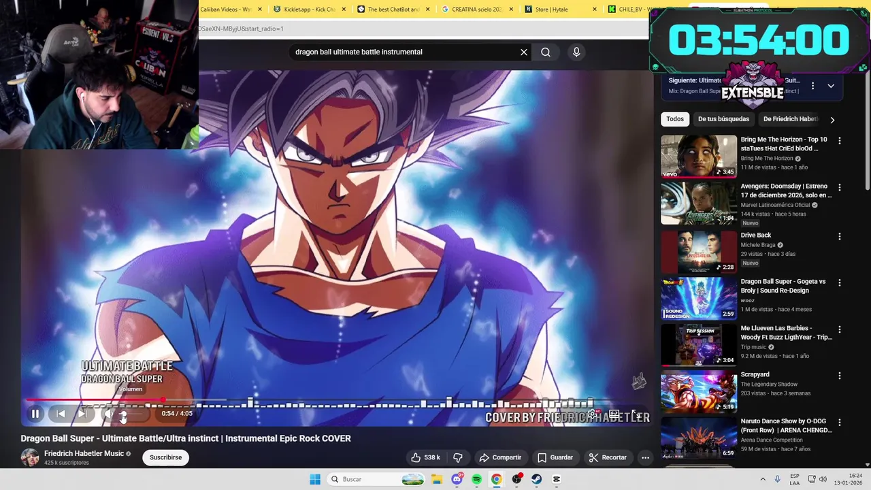Click the taskbar Buscar search box
Viewport: 871px width, 490px height.
[x=377, y=479]
